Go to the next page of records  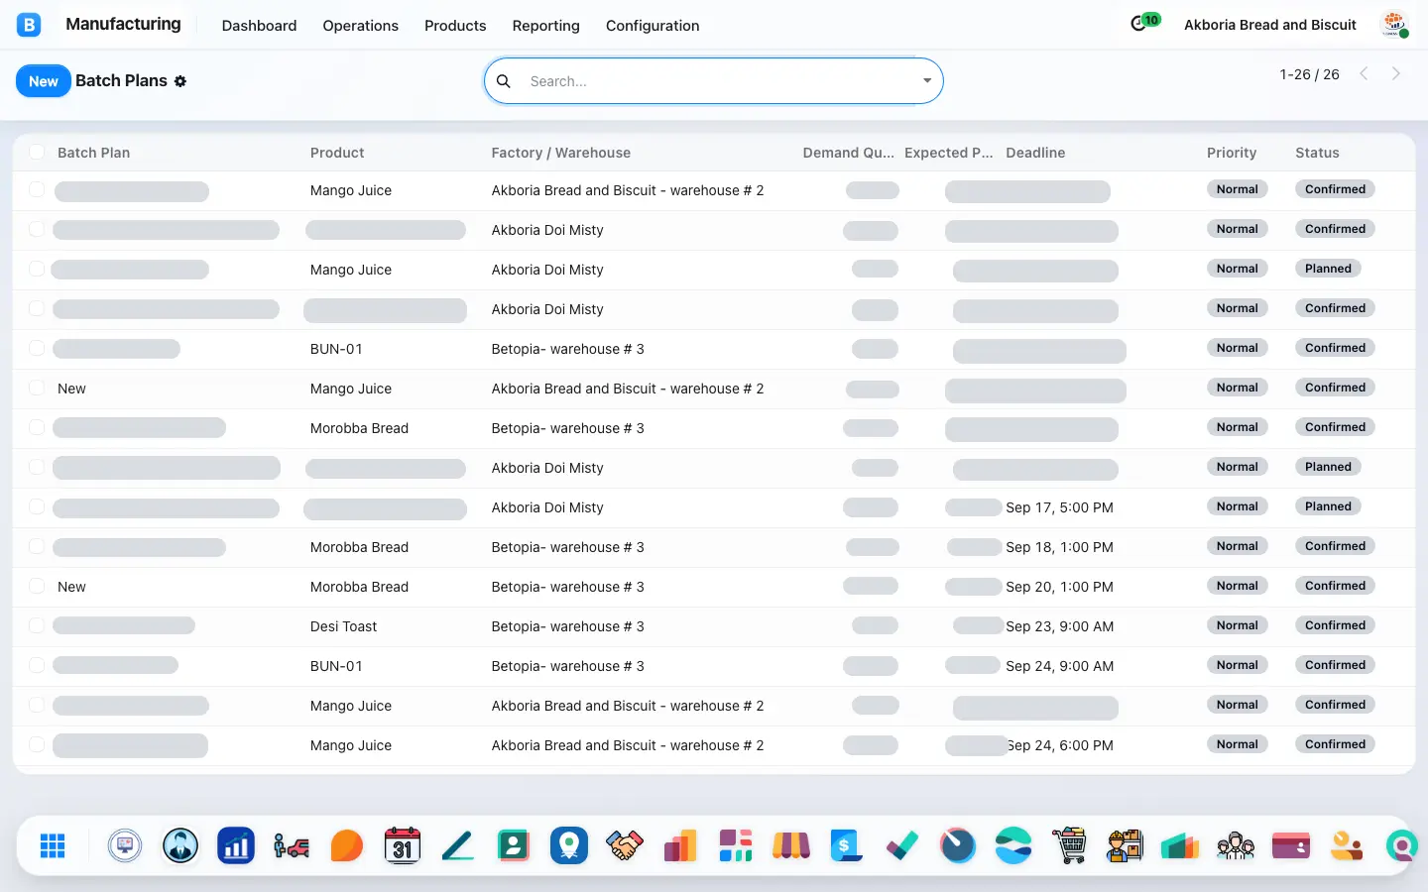(x=1396, y=73)
